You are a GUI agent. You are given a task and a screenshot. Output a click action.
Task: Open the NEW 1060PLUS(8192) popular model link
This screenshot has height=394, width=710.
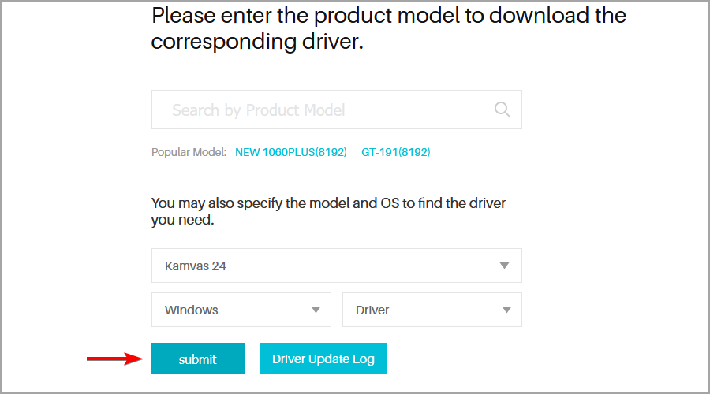pyautogui.click(x=290, y=152)
